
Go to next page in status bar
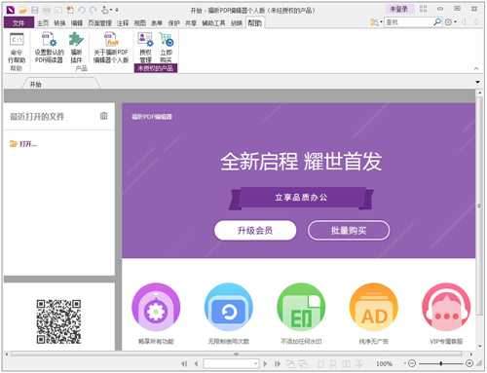(265, 363)
